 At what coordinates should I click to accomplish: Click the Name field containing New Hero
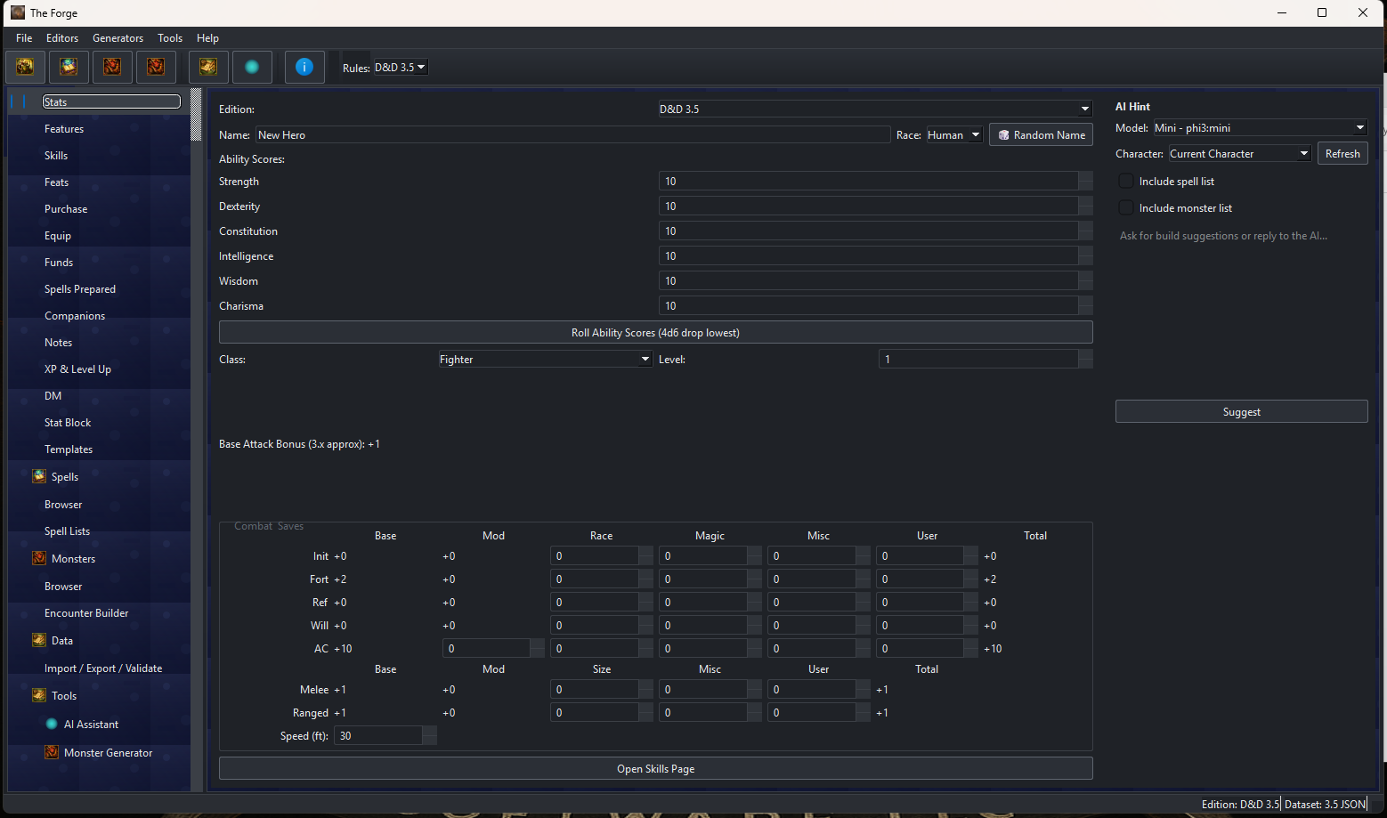pyautogui.click(x=570, y=134)
